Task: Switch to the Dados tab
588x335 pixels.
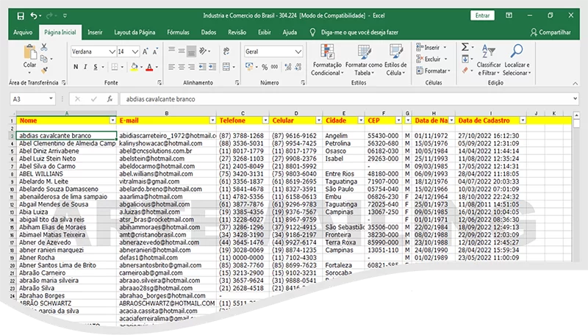Action: pyautogui.click(x=209, y=32)
